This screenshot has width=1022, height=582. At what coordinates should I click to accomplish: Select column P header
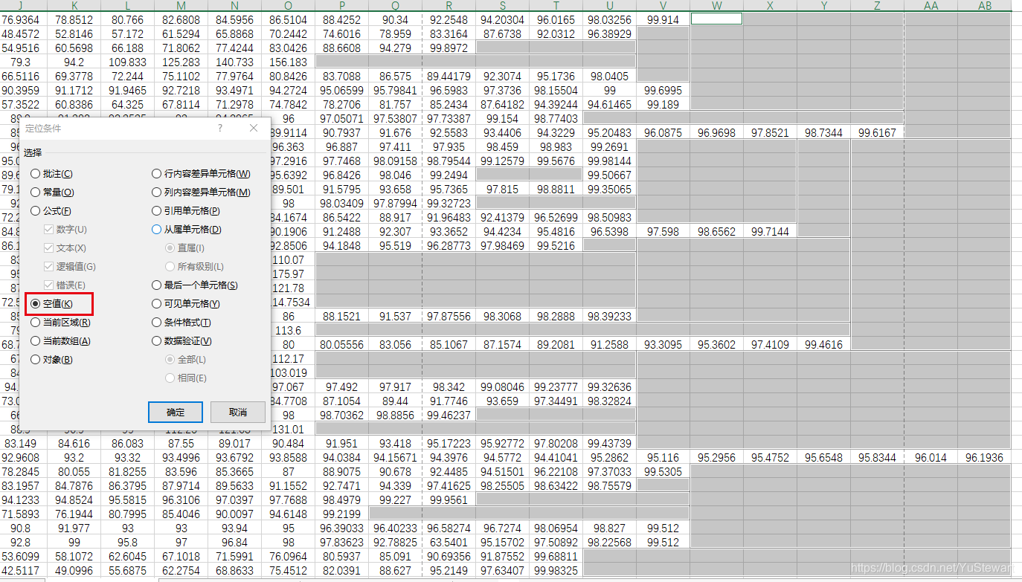tap(342, 6)
